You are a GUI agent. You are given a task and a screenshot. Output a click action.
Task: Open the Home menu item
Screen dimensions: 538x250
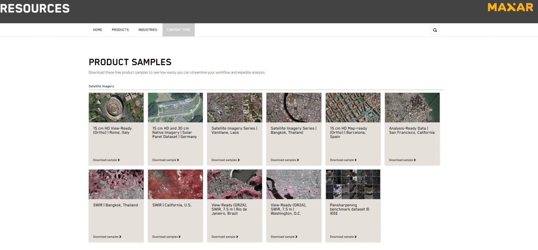pyautogui.click(x=97, y=30)
